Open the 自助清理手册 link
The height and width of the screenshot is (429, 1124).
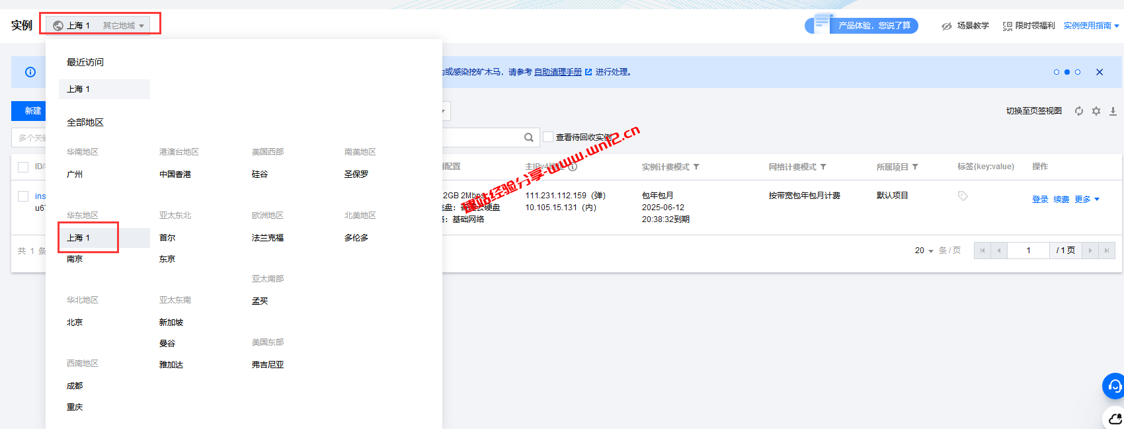click(x=558, y=72)
